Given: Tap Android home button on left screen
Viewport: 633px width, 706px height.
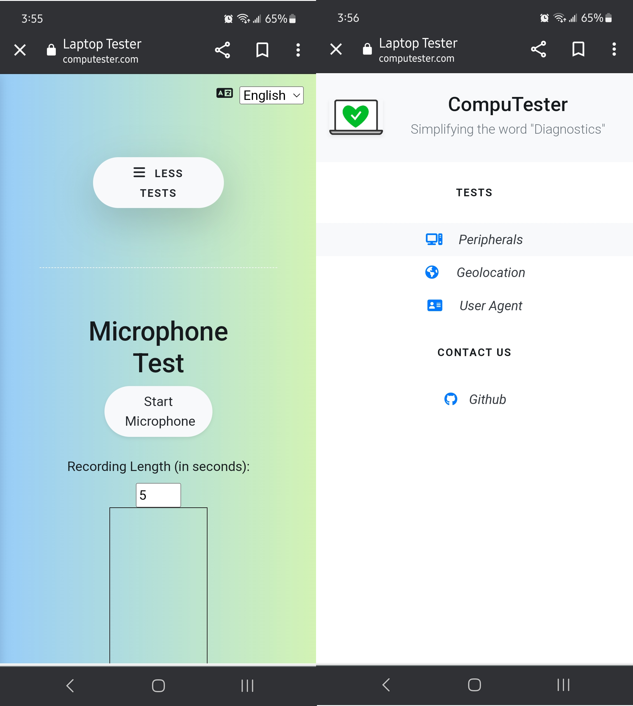Looking at the screenshot, I should 158,686.
